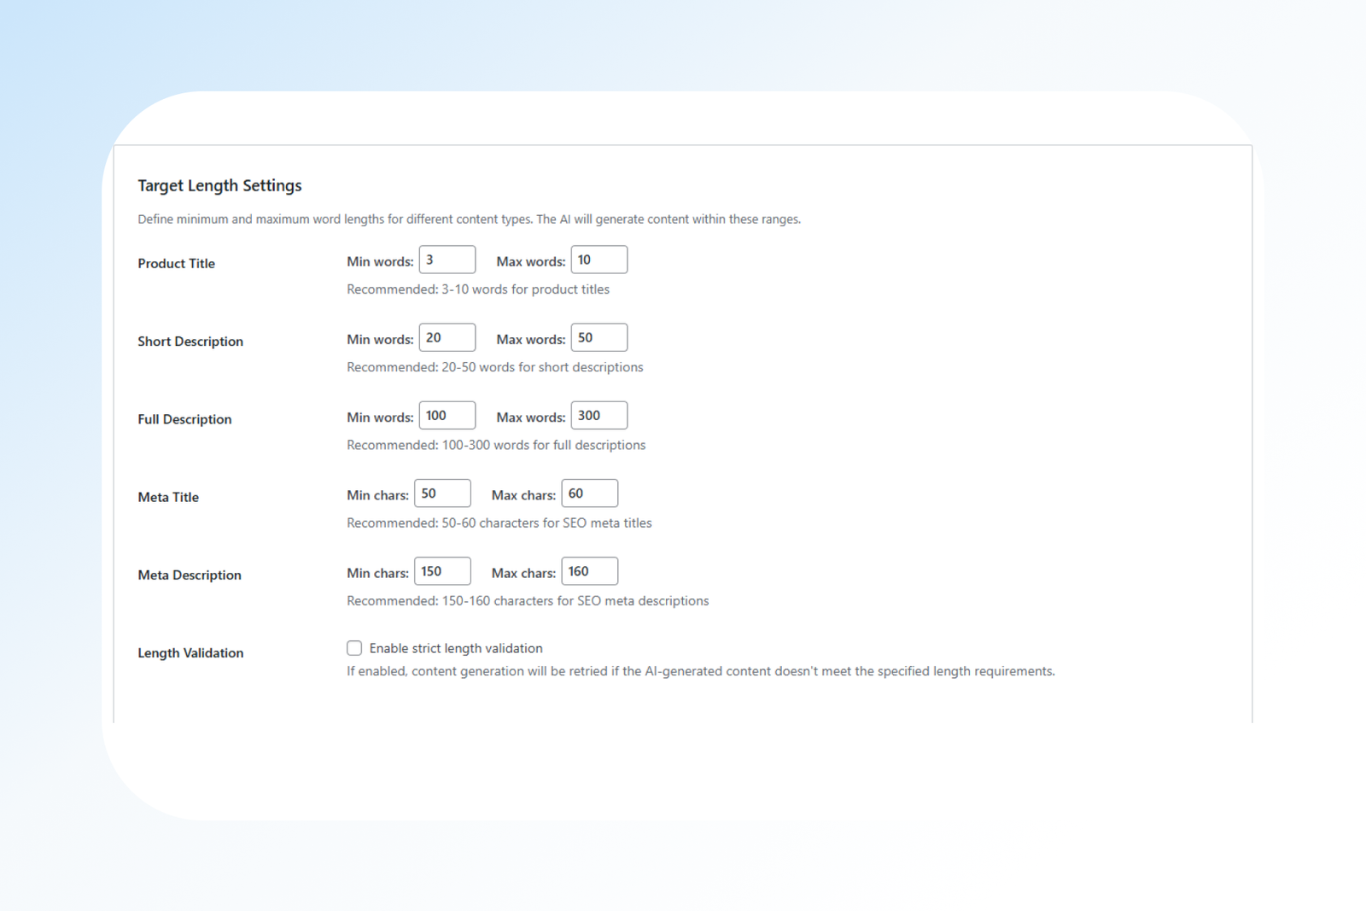The image size is (1366, 911).
Task: Click the Target Length Settings heading
Action: [x=219, y=185]
